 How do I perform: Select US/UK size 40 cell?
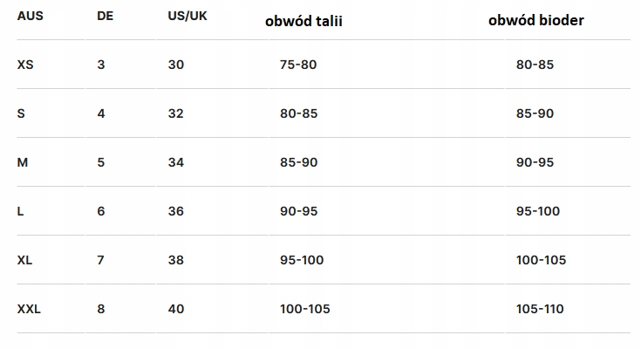tap(175, 309)
